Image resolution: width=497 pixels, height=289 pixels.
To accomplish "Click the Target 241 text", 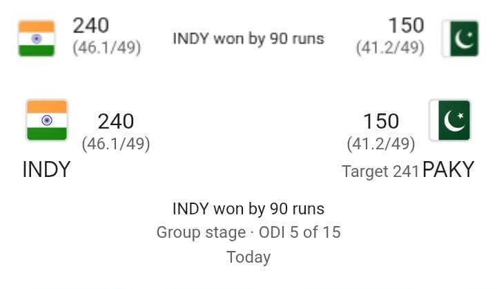I will (380, 171).
